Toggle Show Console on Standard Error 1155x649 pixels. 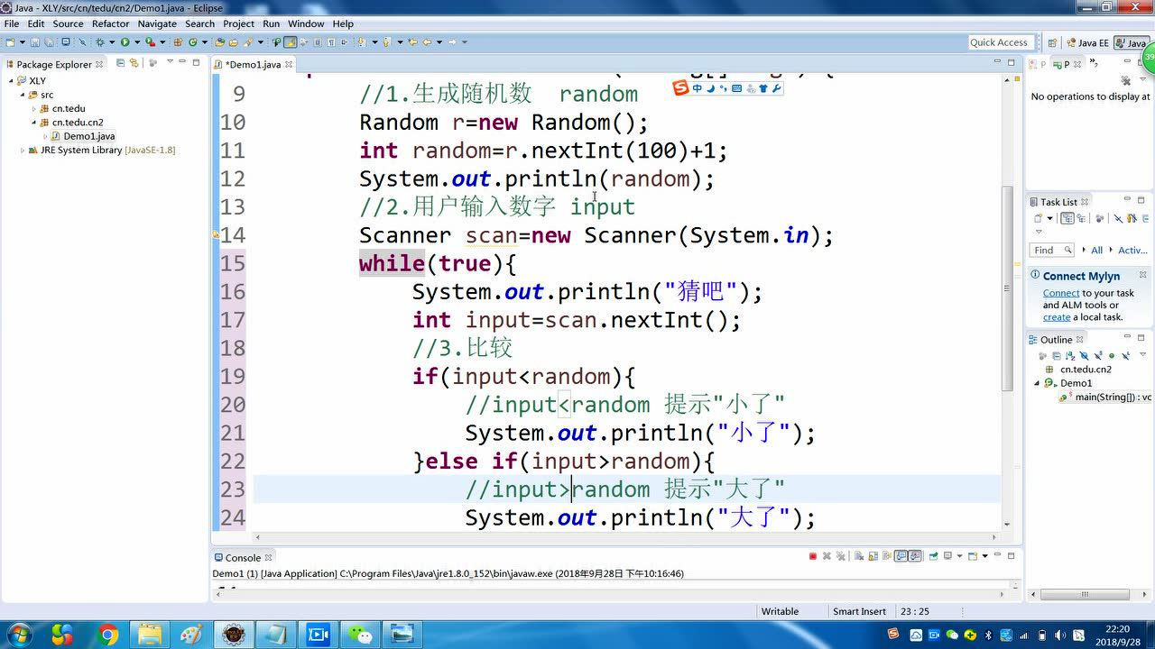tap(914, 556)
